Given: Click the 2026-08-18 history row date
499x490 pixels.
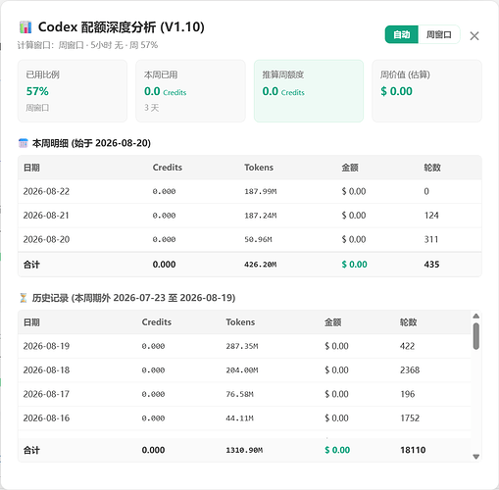Looking at the screenshot, I should (x=46, y=370).
